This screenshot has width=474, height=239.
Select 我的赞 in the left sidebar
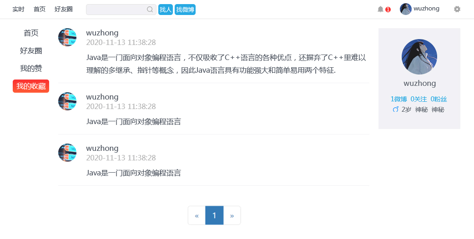tap(31, 68)
